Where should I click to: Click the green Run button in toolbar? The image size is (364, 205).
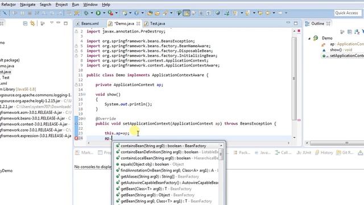pos(98,13)
